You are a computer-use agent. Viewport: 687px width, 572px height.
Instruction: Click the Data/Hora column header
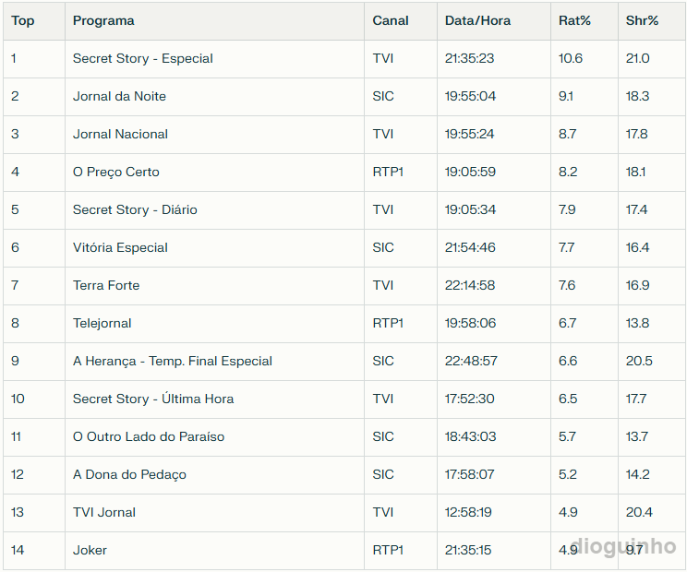477,20
